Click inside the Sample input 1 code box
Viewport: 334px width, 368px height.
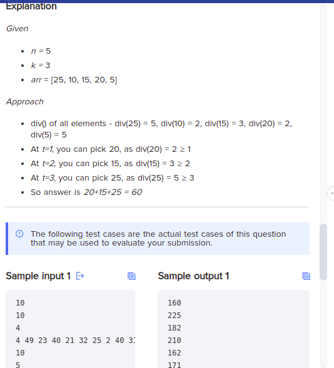tap(70, 329)
